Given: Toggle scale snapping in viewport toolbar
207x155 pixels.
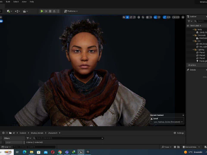Looking at the screenshot, I should 164,17.
